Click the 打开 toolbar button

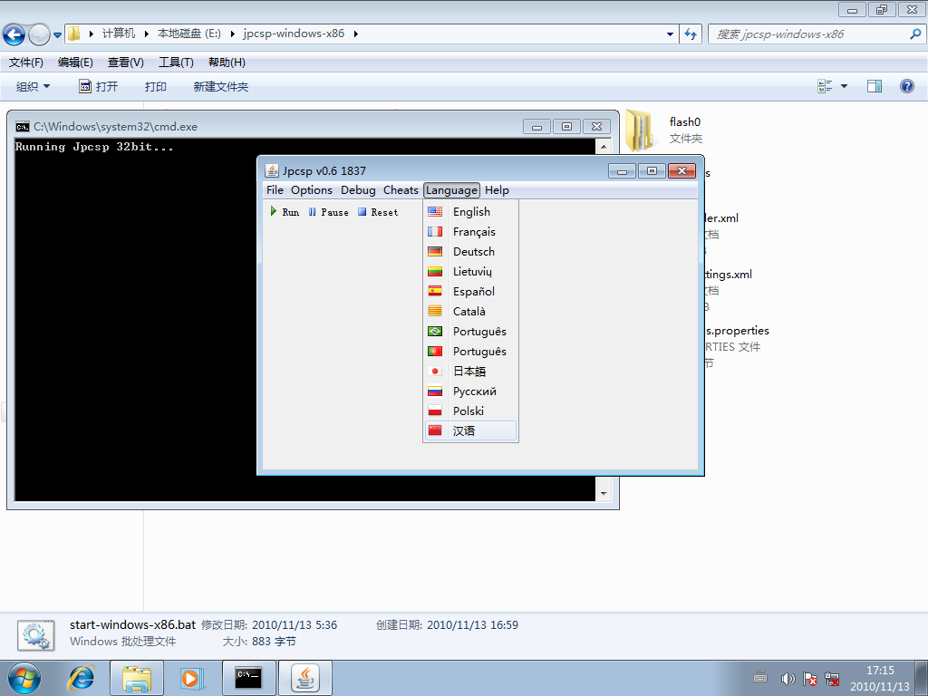(98, 87)
